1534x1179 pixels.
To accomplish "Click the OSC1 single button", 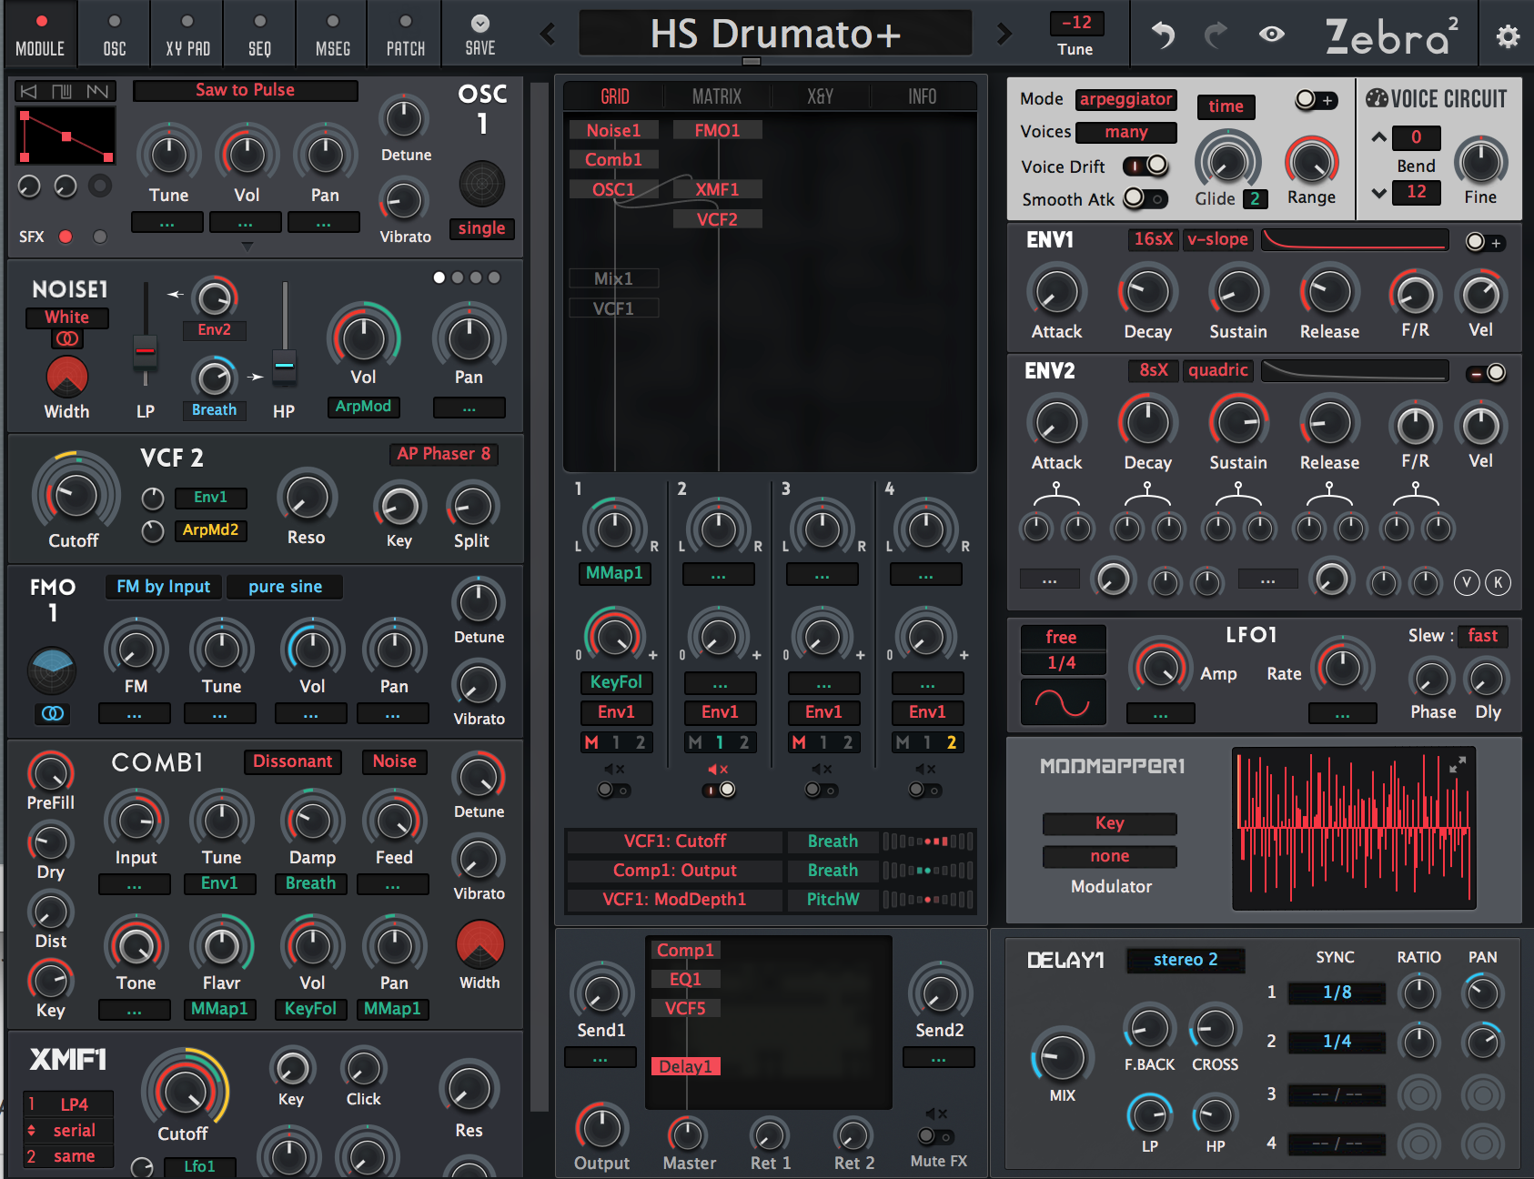I will pyautogui.click(x=481, y=228).
